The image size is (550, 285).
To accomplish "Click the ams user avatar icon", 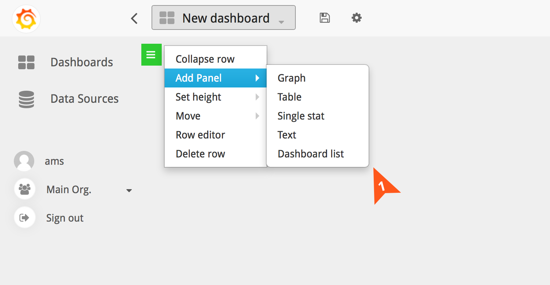I will tap(24, 161).
